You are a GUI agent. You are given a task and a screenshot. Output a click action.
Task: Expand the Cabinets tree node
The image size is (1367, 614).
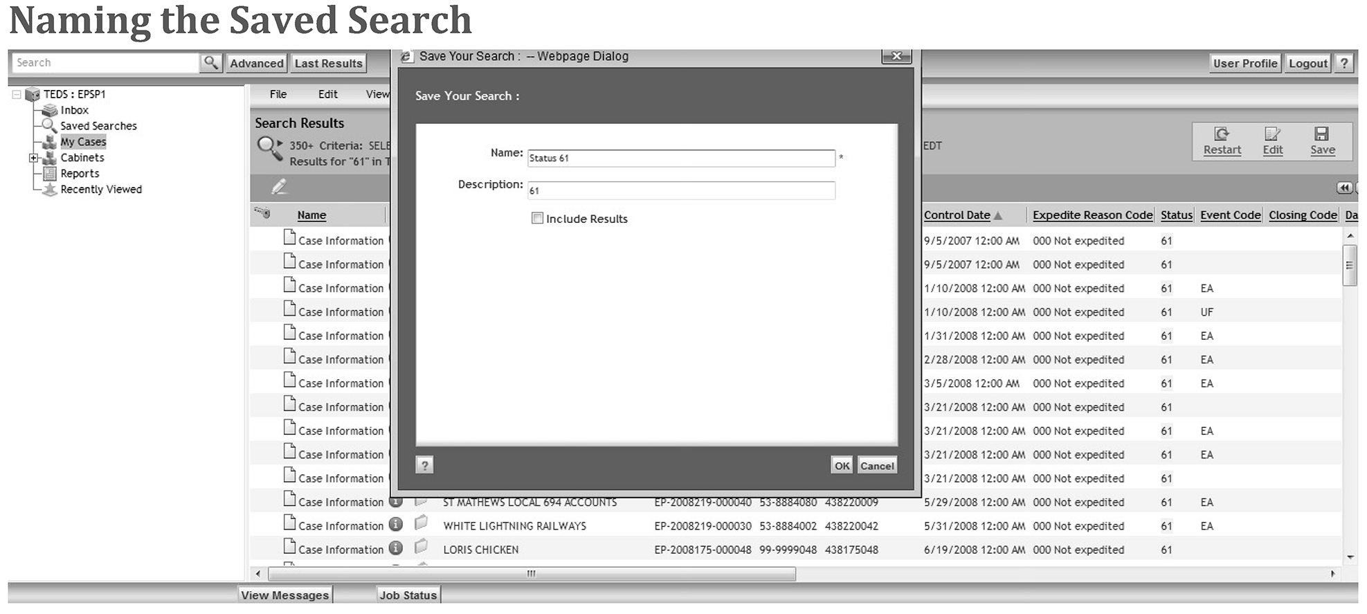[33, 158]
